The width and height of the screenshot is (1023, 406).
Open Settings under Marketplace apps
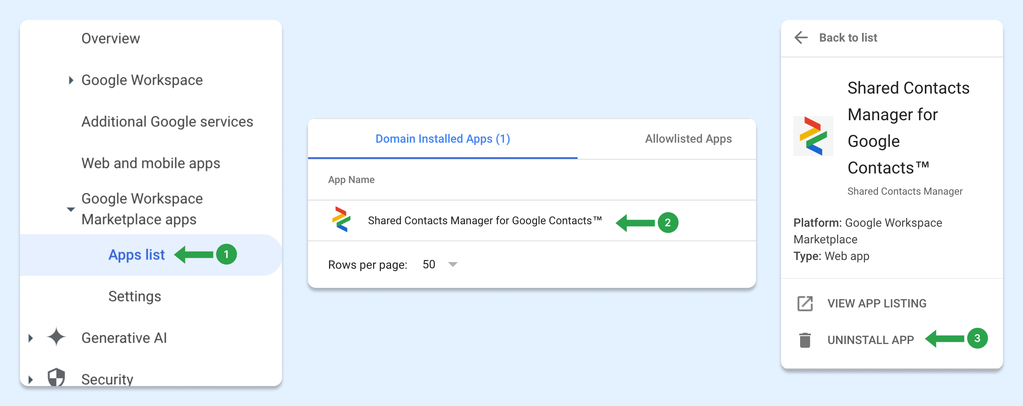point(135,297)
